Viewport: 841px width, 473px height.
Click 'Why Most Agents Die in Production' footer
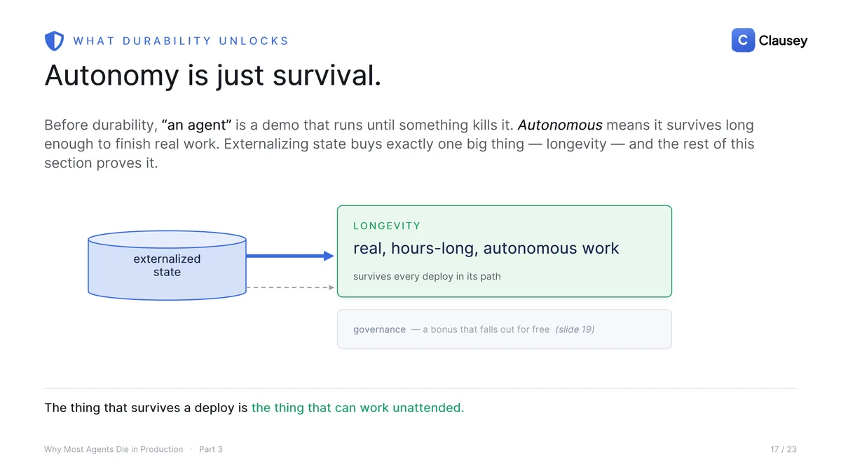[114, 449]
